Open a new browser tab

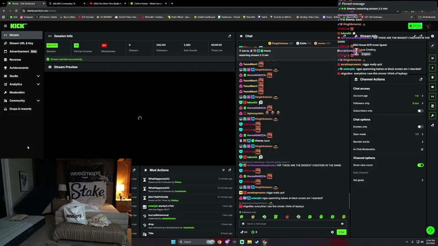click(x=172, y=3)
